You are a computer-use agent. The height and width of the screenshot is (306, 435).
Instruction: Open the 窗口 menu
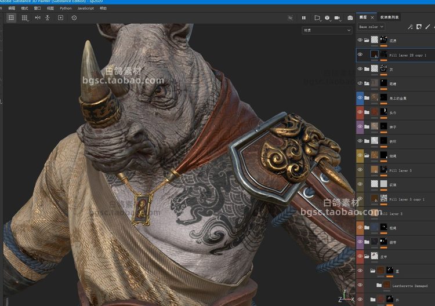tap(38, 8)
